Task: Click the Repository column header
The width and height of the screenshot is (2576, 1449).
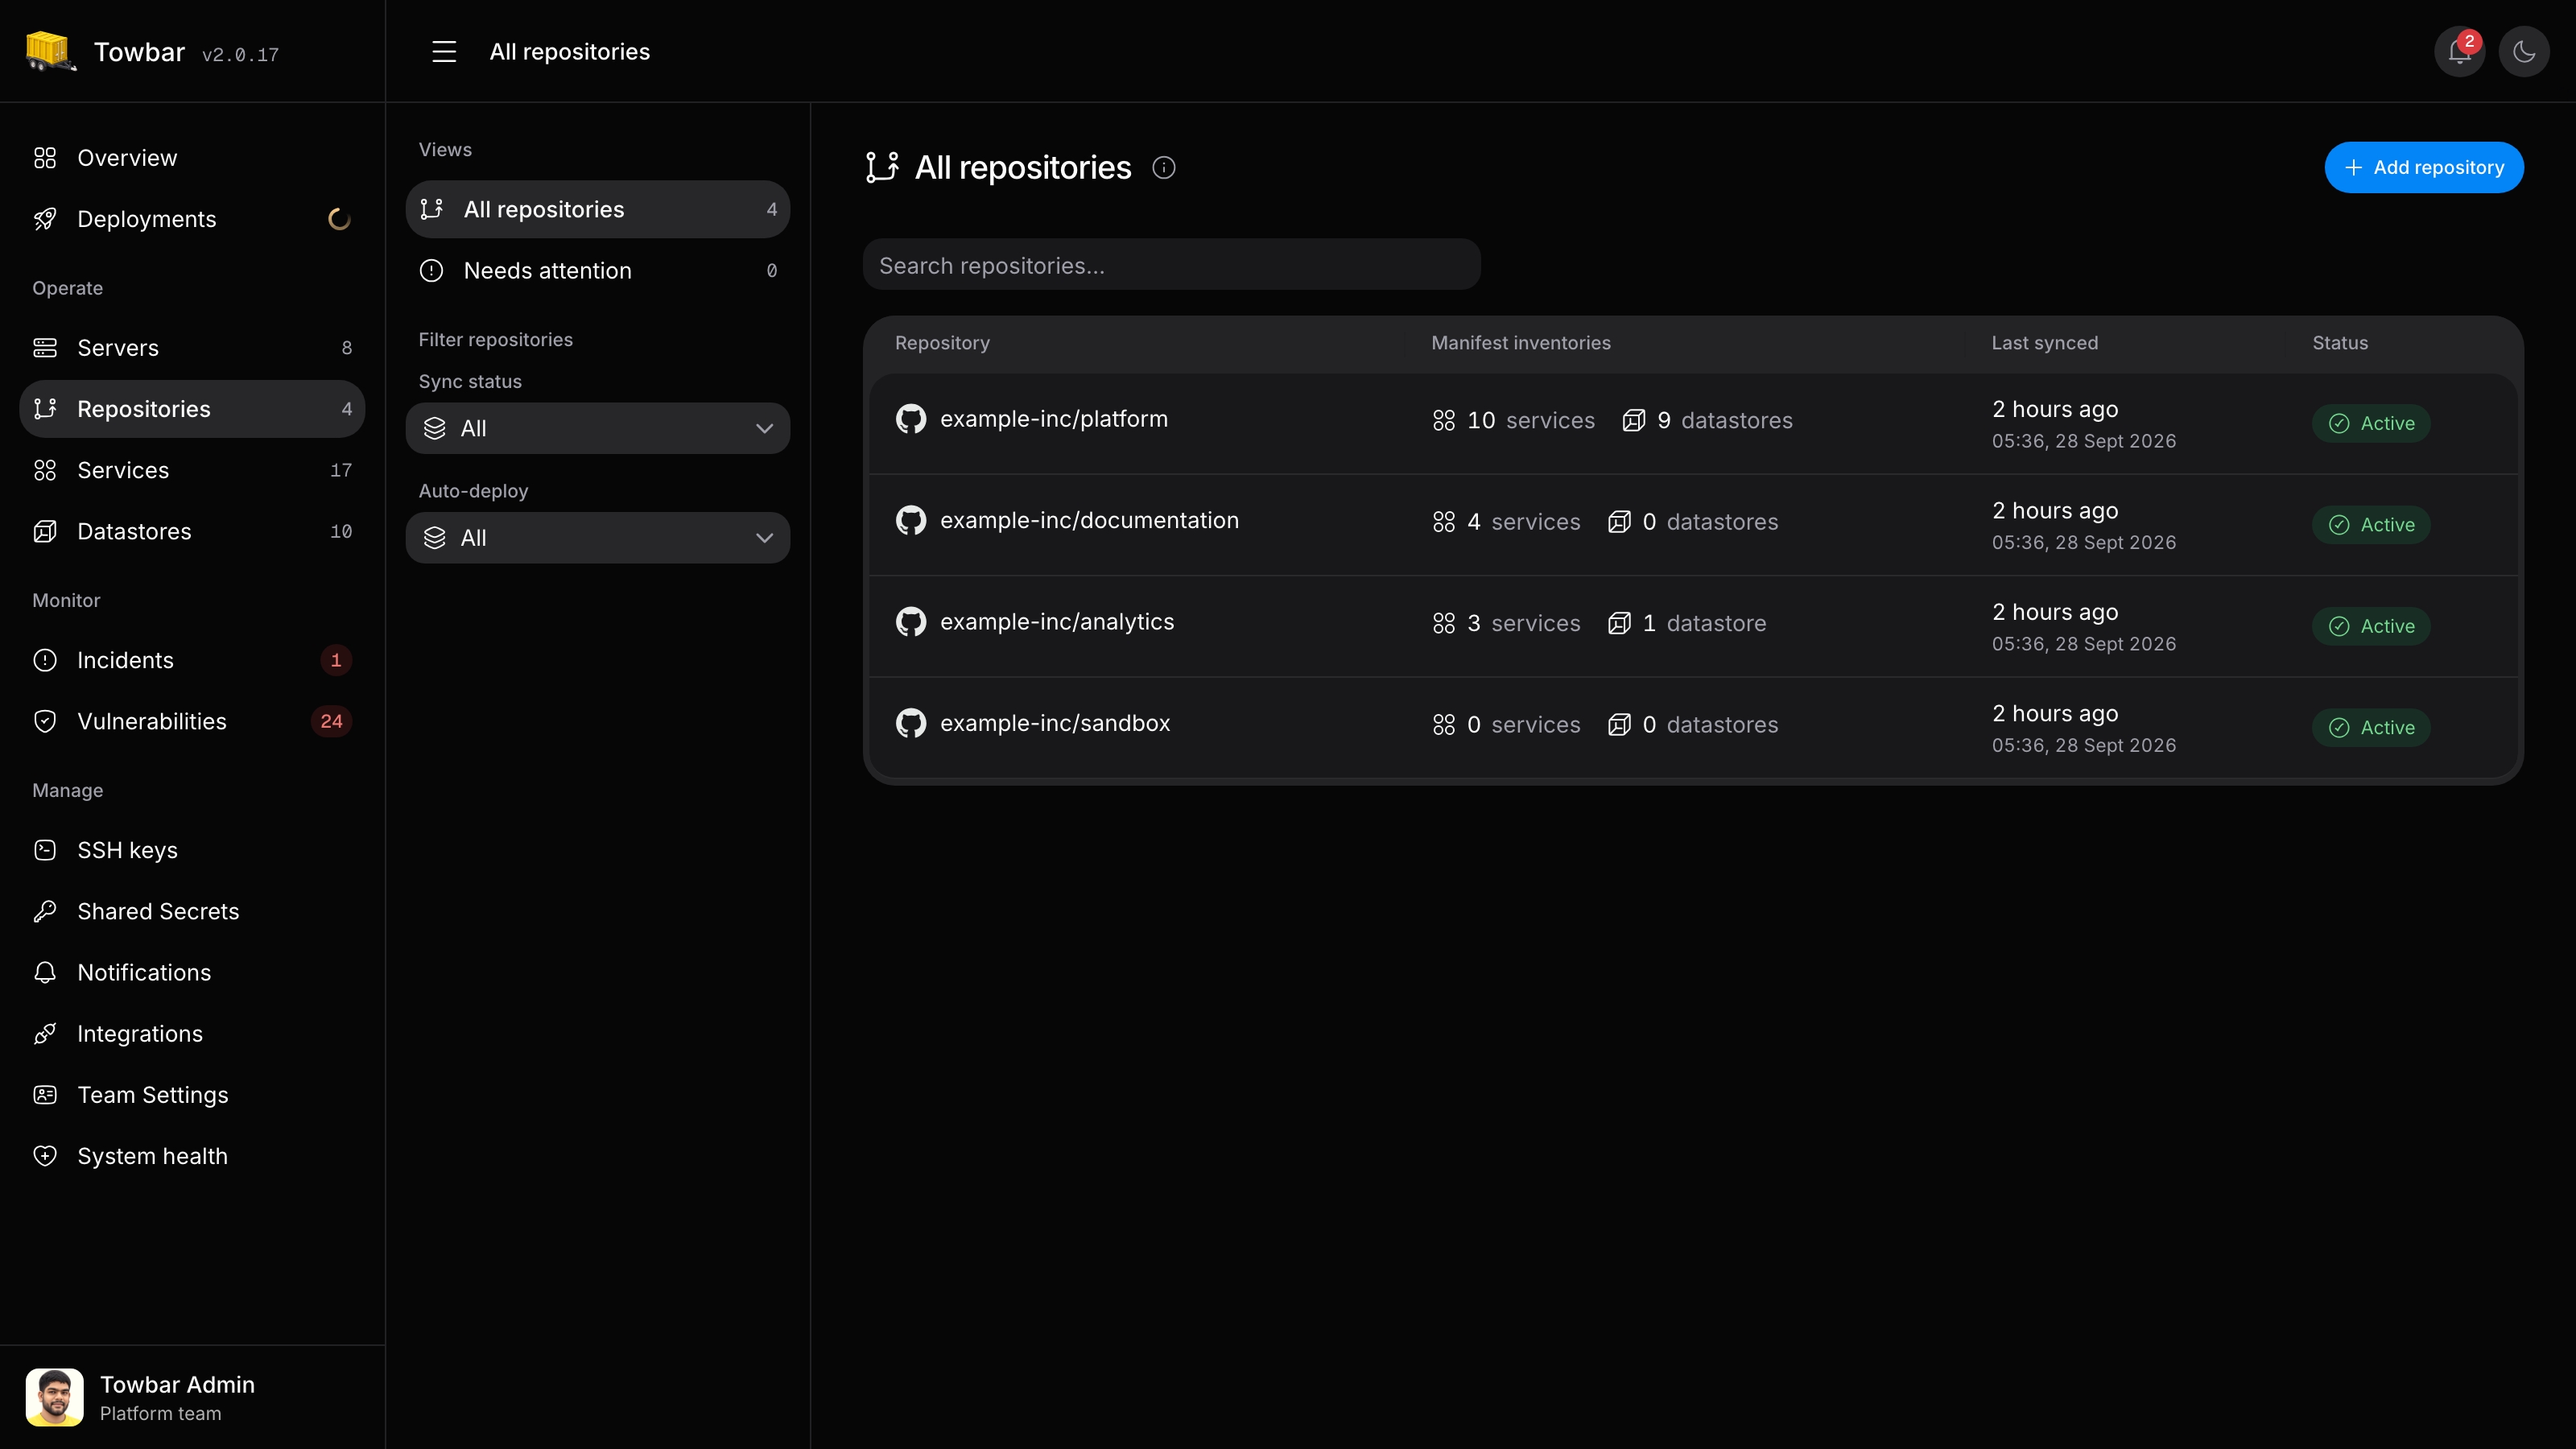Action: [x=942, y=343]
